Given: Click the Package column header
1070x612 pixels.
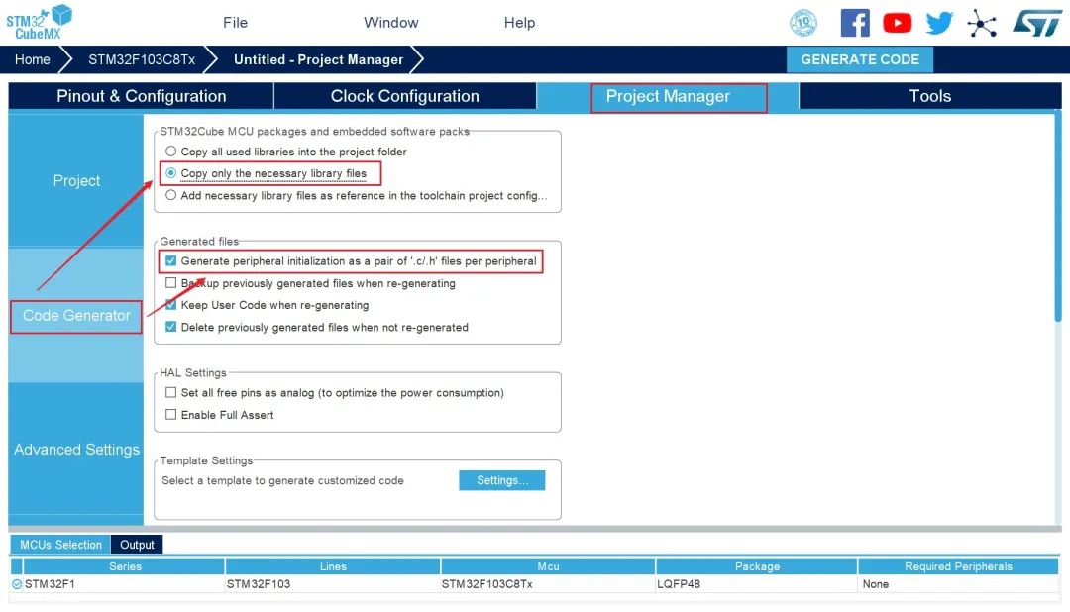Looking at the screenshot, I should click(757, 566).
